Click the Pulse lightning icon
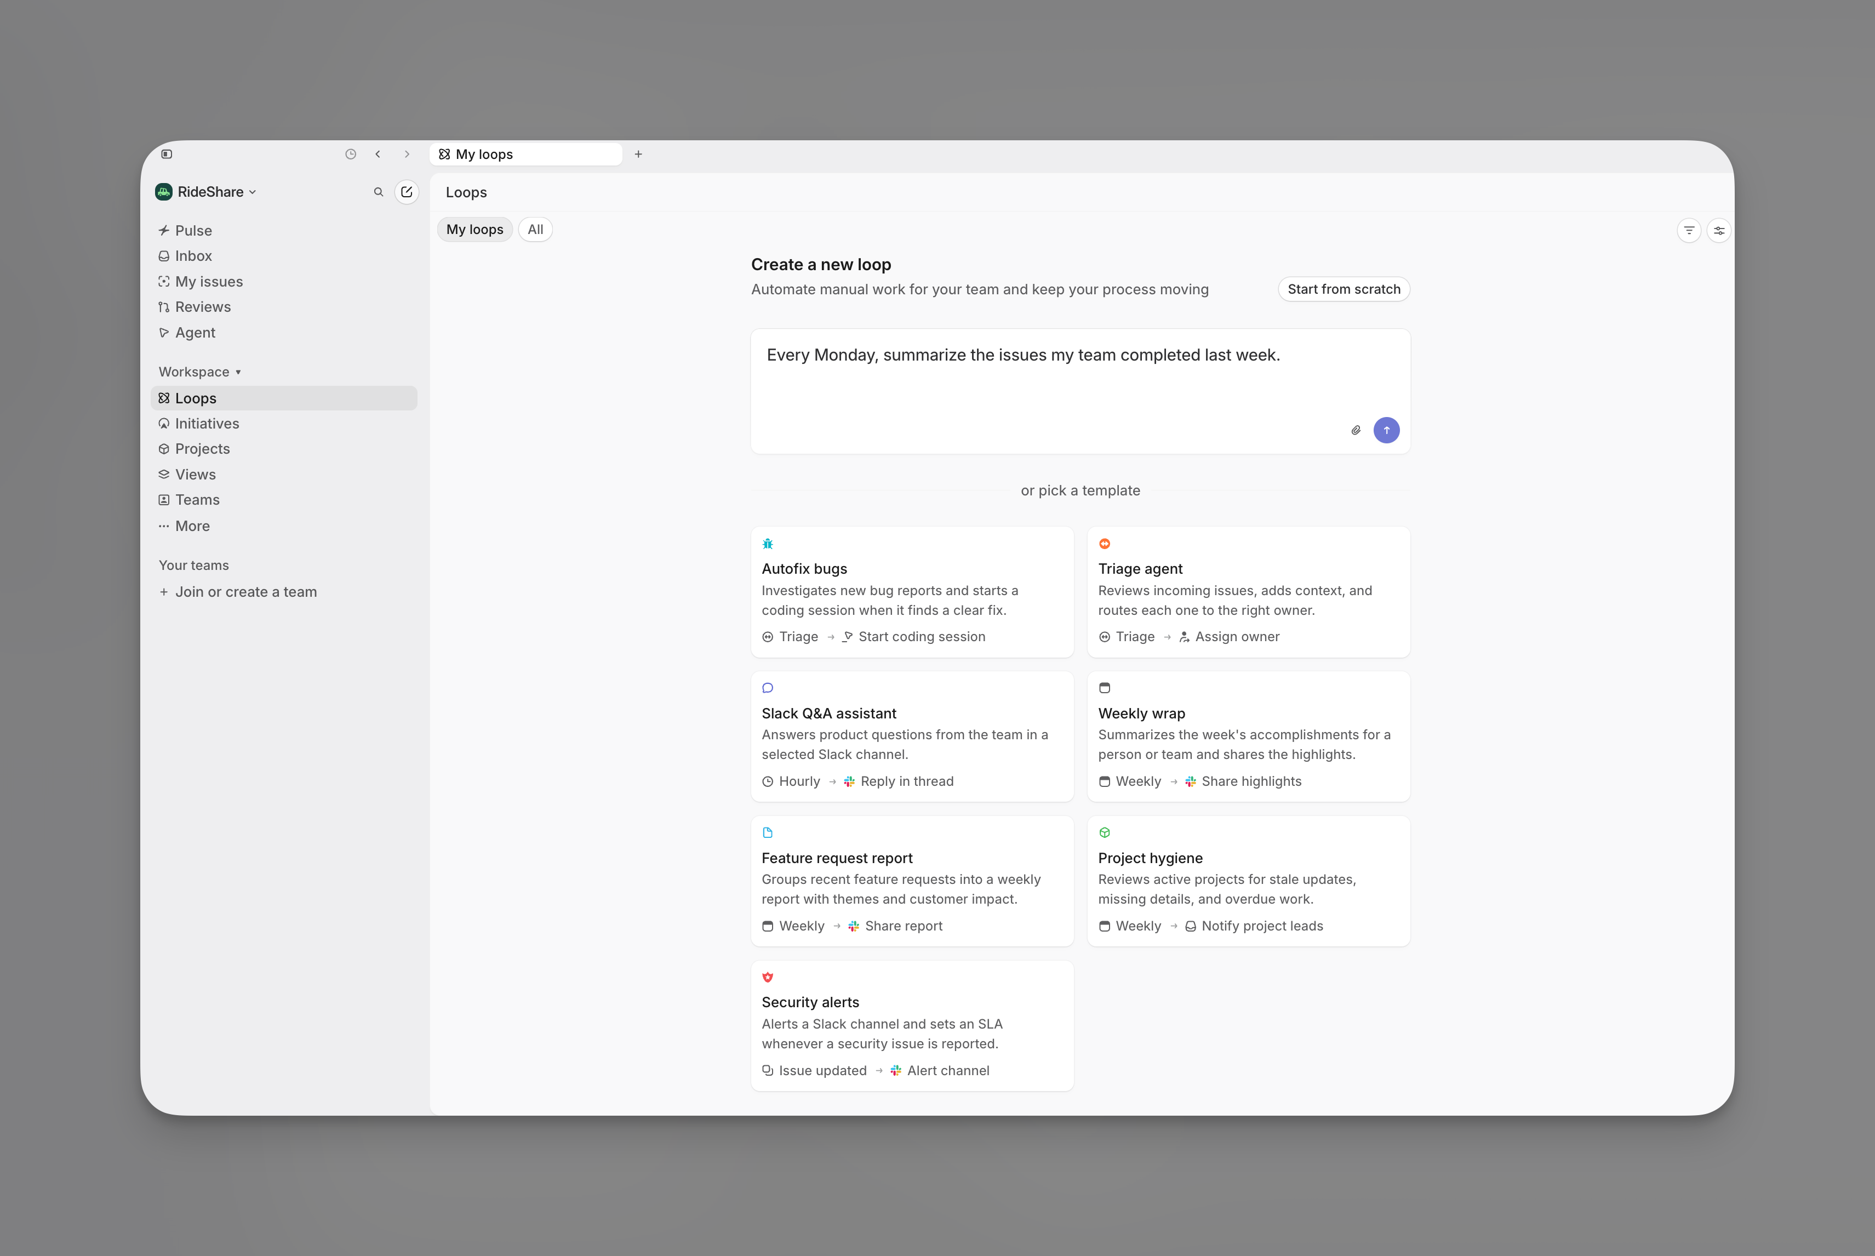1875x1256 pixels. pyautogui.click(x=164, y=231)
